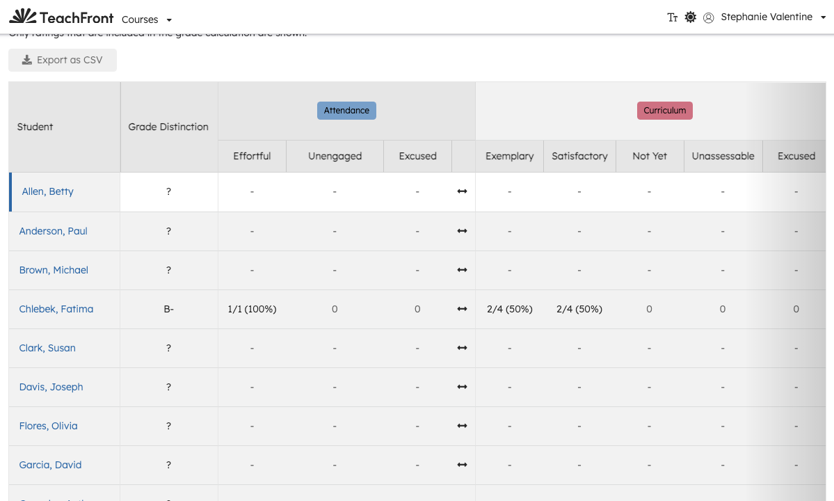Viewport: 834px width, 501px height.
Task: Click the 1/1 (100%) Effortful cell
Action: (x=252, y=309)
